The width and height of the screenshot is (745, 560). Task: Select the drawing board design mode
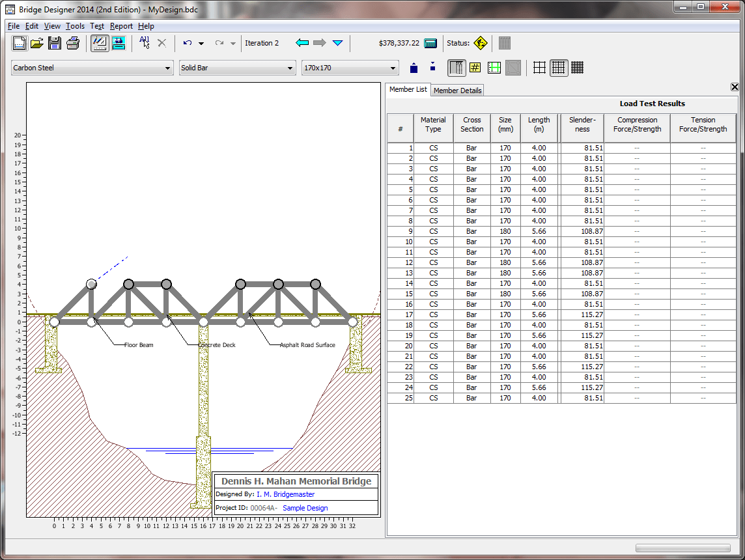pos(99,43)
